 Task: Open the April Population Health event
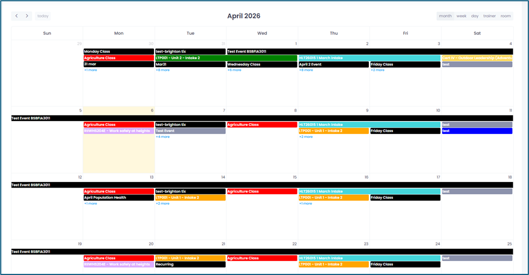pyautogui.click(x=118, y=198)
